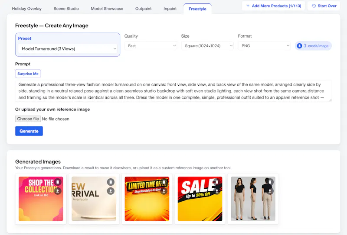The width and height of the screenshot is (347, 235).
Task: Download the Sale 50% Off image
Action: point(217,191)
